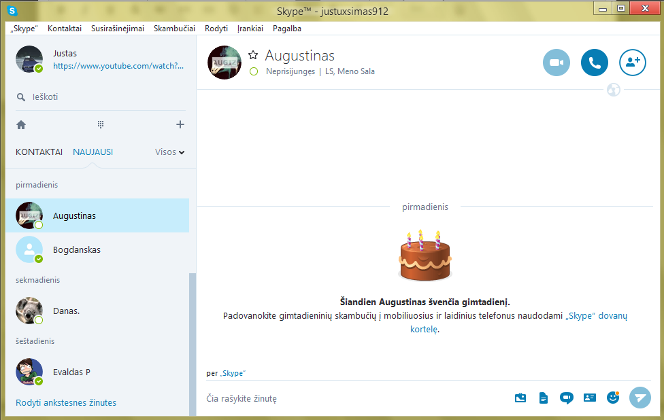The image size is (664, 420).
Task: Expand the Visos filter dropdown
Action: pyautogui.click(x=169, y=152)
